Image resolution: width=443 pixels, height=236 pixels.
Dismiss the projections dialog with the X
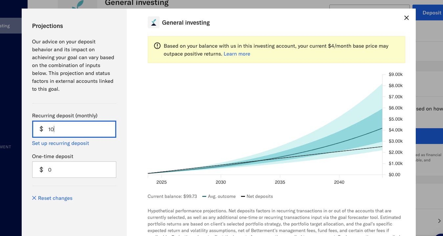(407, 18)
